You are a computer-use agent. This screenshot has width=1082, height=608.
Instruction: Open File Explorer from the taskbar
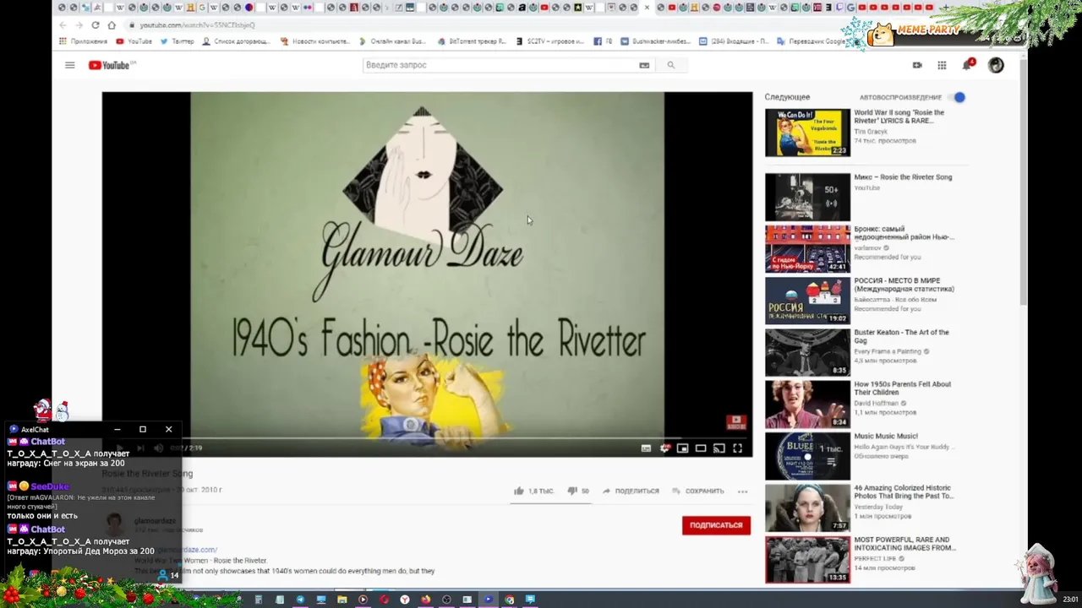point(342,600)
